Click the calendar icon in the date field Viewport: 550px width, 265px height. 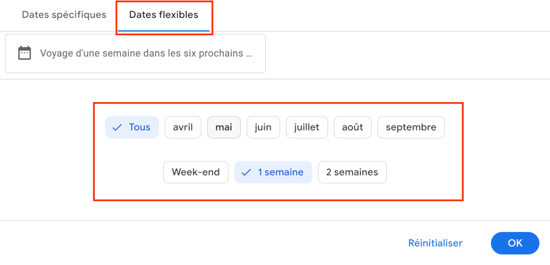click(24, 53)
